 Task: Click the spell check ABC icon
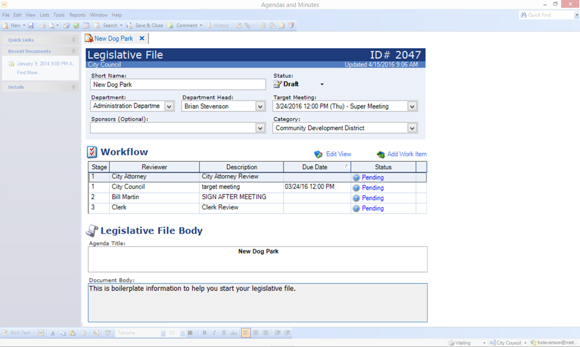pyautogui.click(x=108, y=333)
